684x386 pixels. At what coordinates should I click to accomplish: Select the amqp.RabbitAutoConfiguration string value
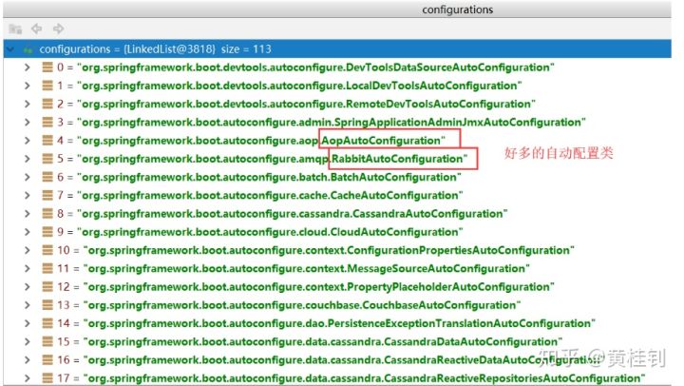point(273,160)
